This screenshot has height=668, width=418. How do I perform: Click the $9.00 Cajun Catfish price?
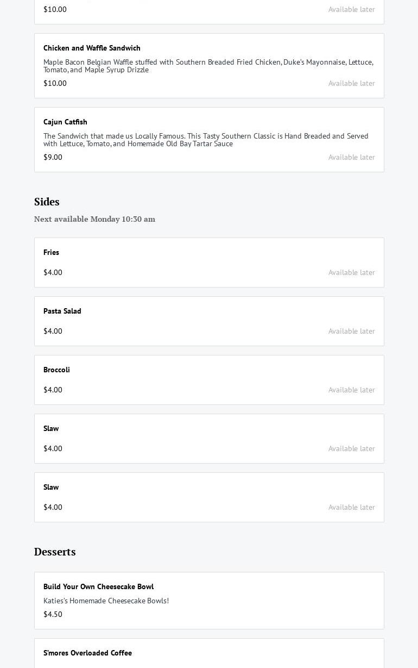tap(53, 158)
